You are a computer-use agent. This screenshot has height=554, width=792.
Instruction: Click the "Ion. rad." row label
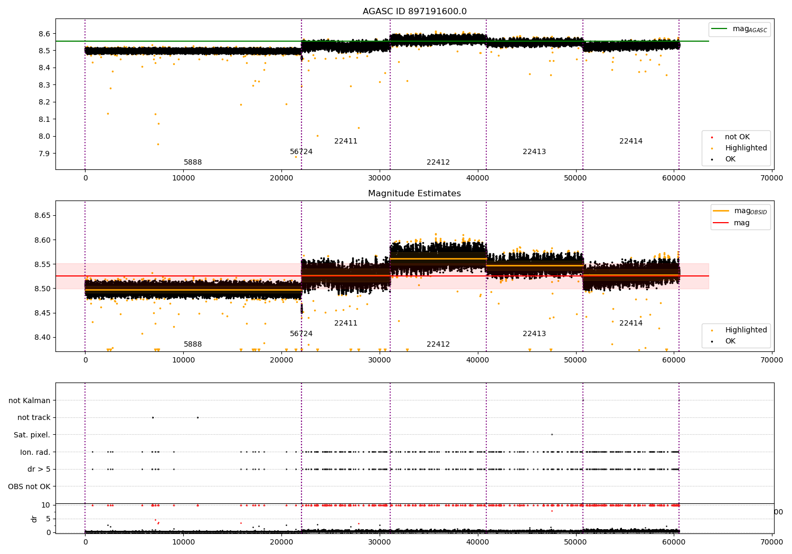tap(35, 452)
